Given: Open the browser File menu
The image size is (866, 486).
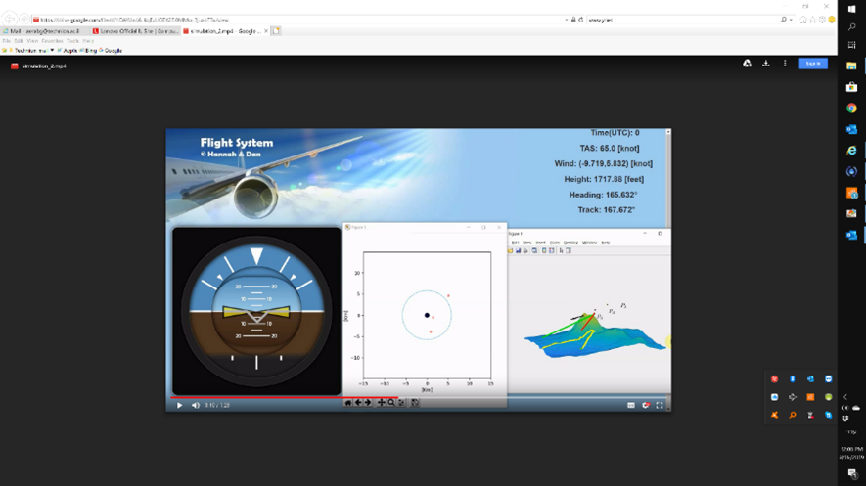Looking at the screenshot, I should 7,41.
